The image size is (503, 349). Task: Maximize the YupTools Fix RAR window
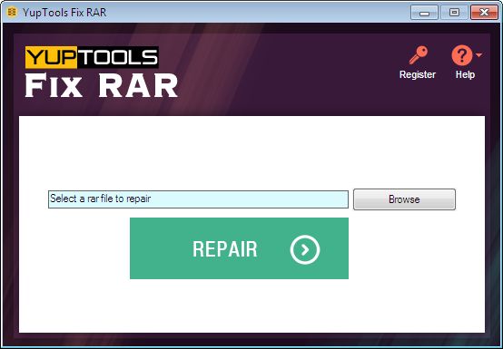click(x=454, y=13)
